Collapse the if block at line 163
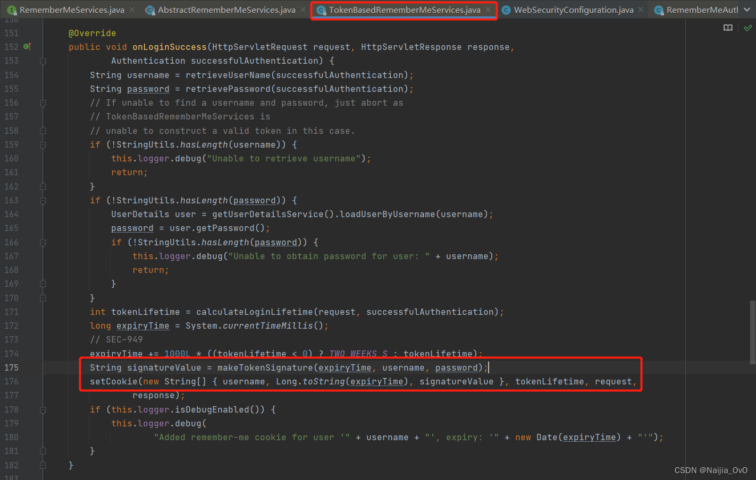The height and width of the screenshot is (480, 756). (43, 201)
